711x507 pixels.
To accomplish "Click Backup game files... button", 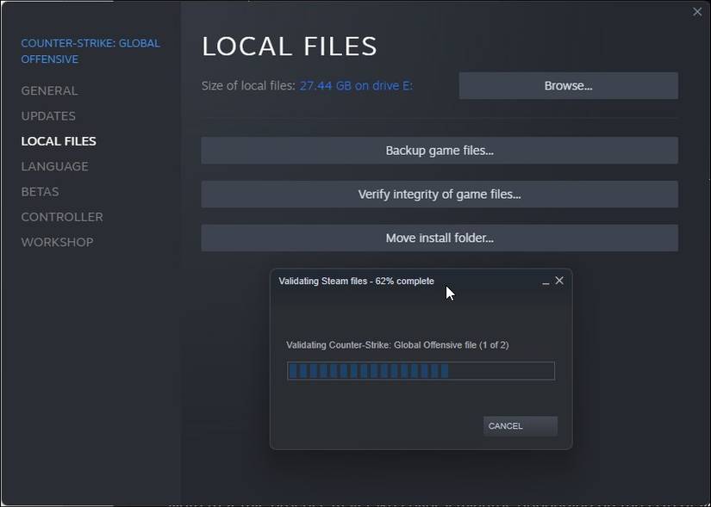I will [440, 151].
